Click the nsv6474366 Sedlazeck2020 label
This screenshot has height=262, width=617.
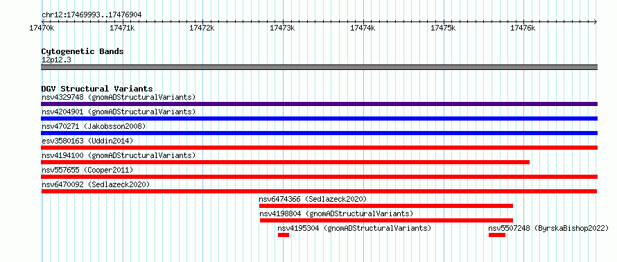[x=313, y=199]
